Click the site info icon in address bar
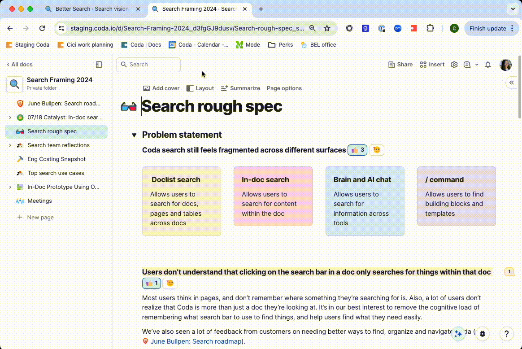The image size is (522, 349). coord(61,28)
